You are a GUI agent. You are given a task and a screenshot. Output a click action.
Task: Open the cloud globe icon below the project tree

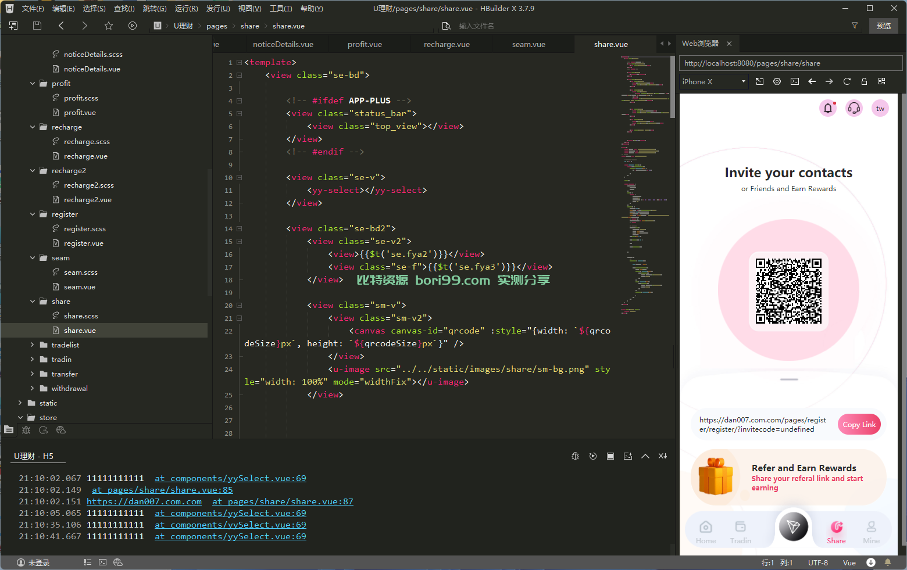[x=61, y=430]
